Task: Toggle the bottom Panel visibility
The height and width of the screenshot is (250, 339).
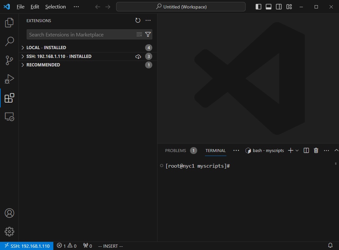Action: click(x=268, y=7)
